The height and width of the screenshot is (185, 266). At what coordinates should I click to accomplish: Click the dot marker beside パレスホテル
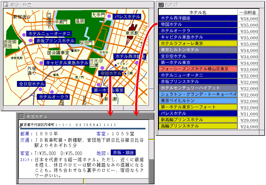coord(109,16)
